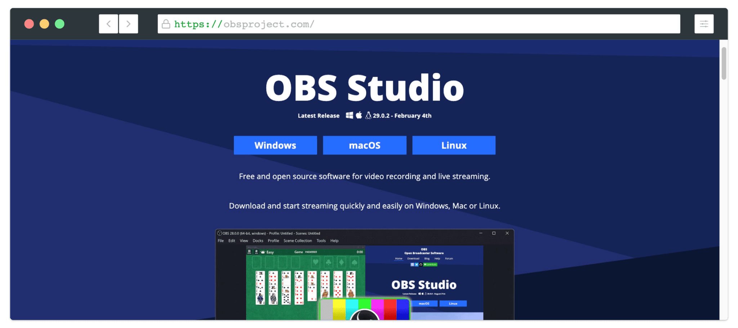This screenshot has height=328, width=738.
Task: Click the crown icon next to Easy difficulty
Action: pos(263,252)
